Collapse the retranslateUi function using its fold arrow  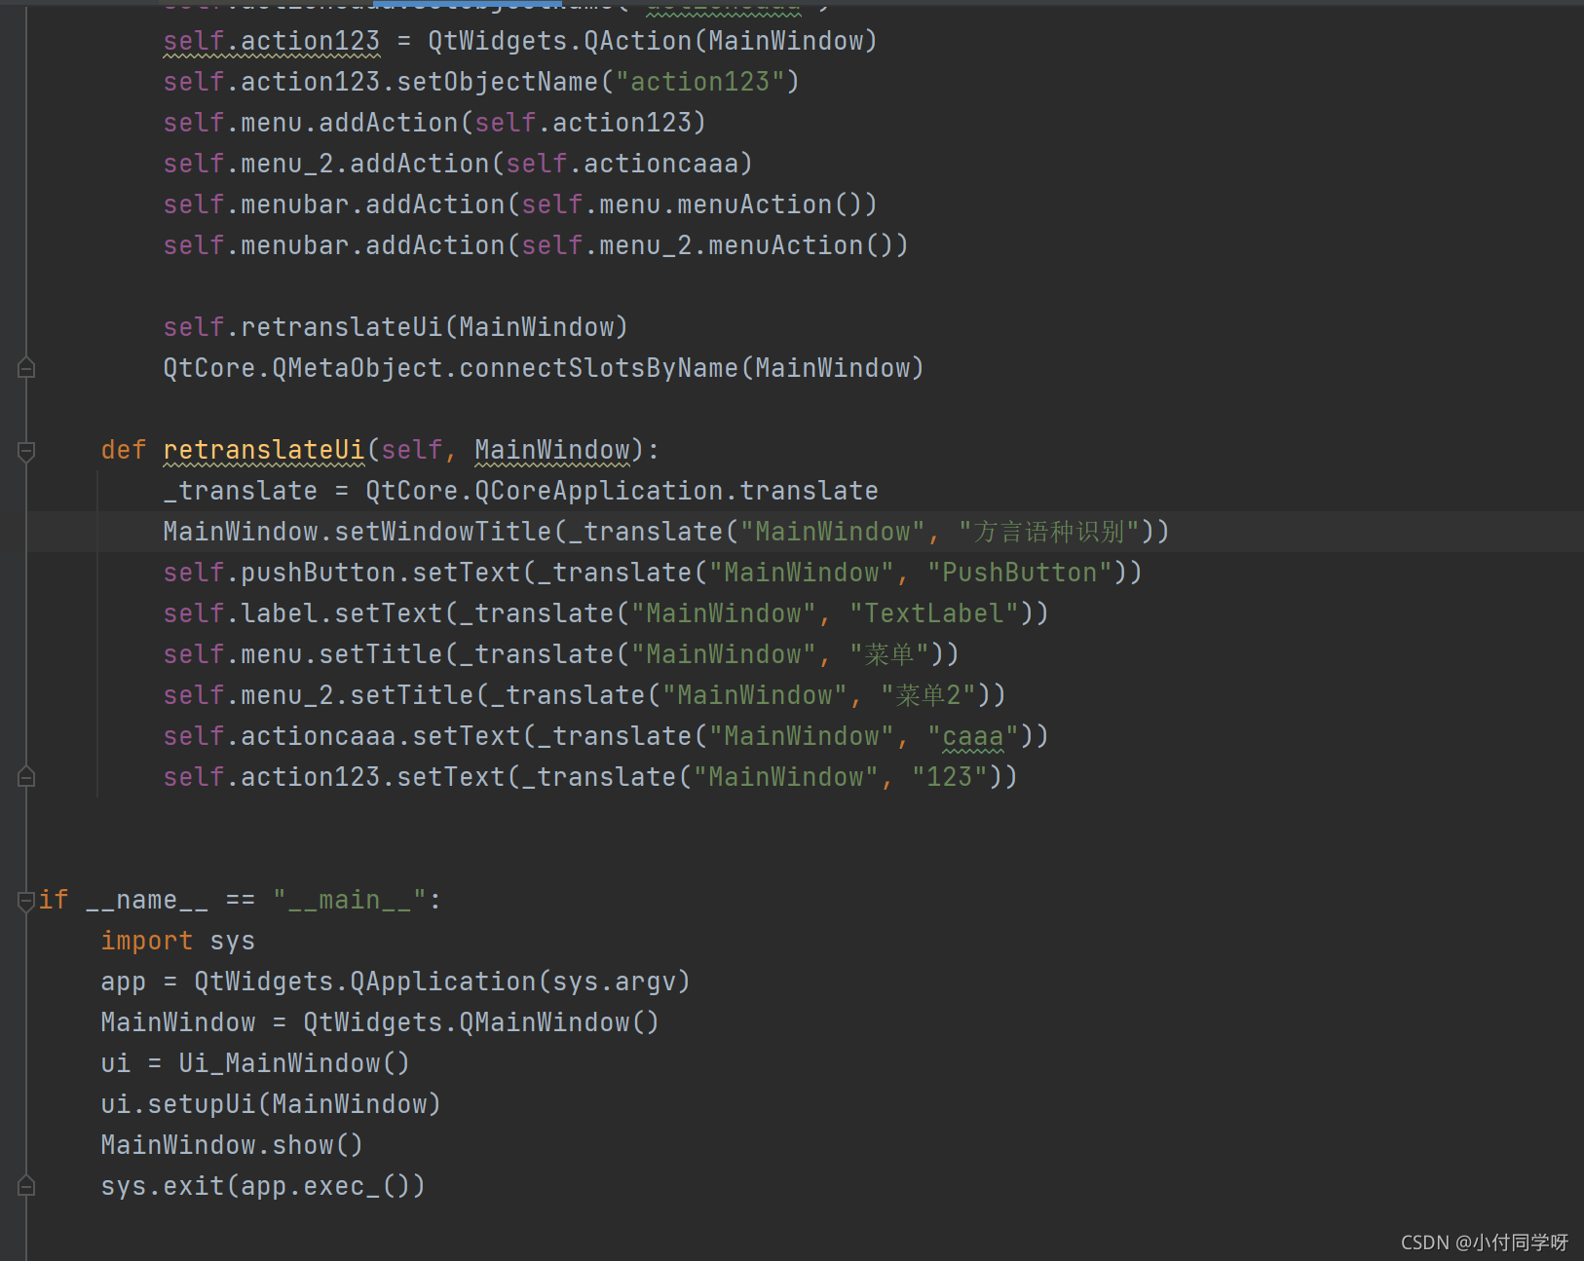tap(26, 451)
